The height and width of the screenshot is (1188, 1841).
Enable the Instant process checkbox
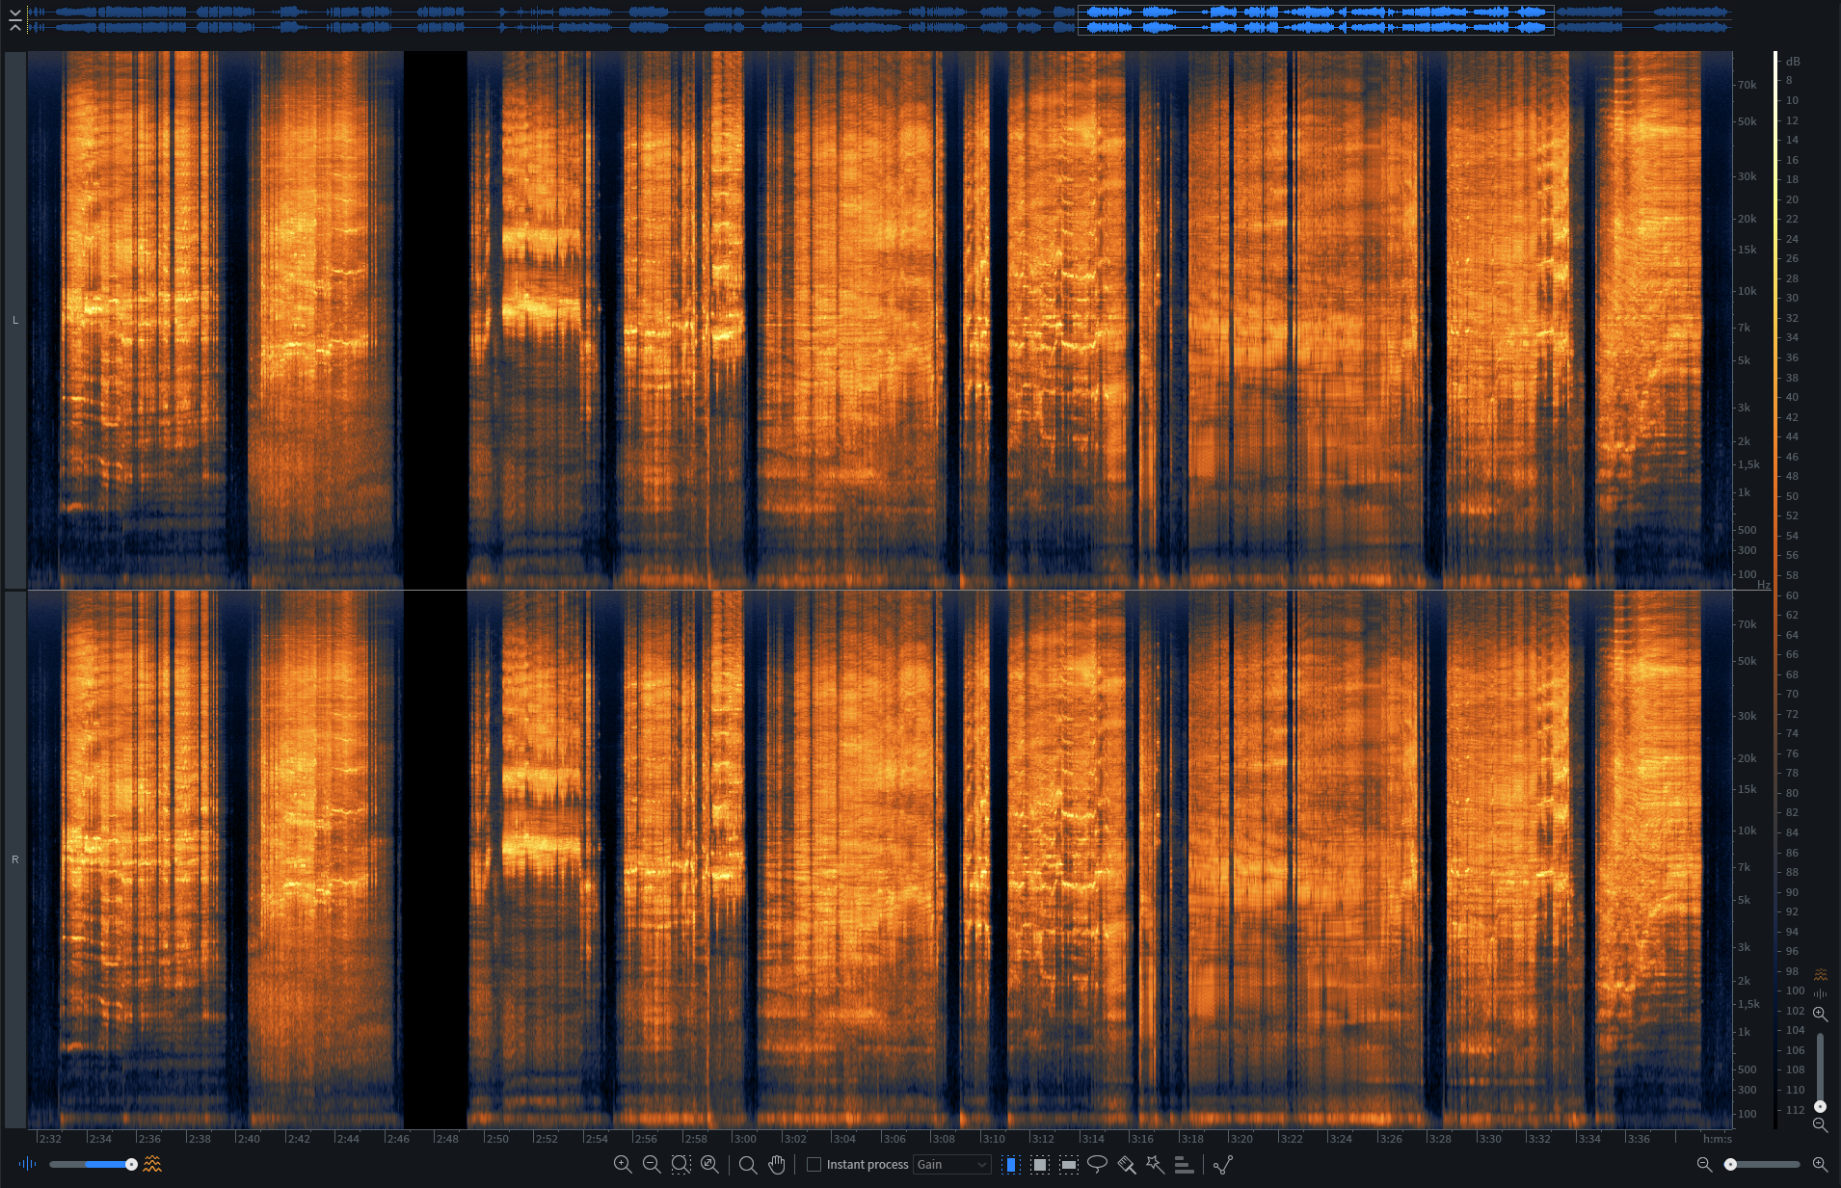coord(814,1165)
